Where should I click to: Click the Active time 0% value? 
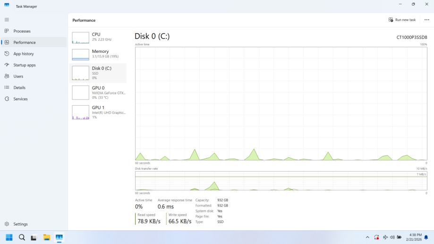(x=139, y=207)
